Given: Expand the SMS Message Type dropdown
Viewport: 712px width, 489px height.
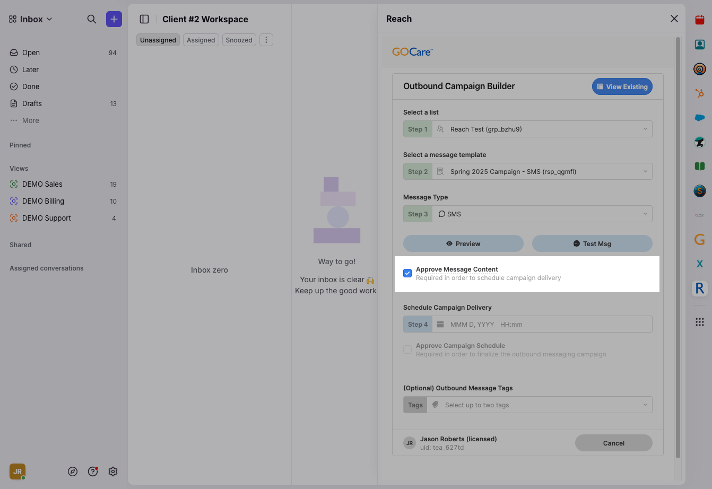Looking at the screenshot, I should [542, 214].
